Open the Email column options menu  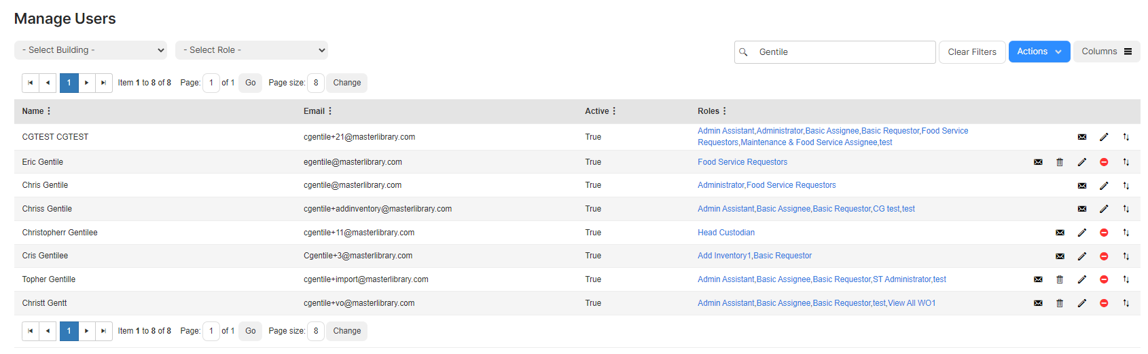(330, 111)
